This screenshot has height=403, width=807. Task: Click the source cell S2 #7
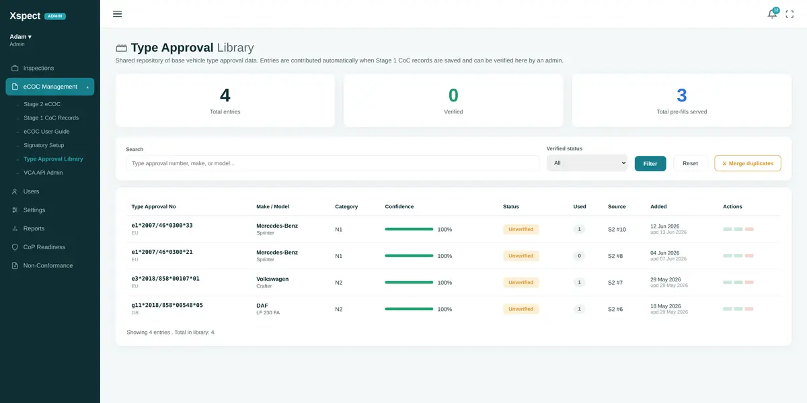click(615, 282)
